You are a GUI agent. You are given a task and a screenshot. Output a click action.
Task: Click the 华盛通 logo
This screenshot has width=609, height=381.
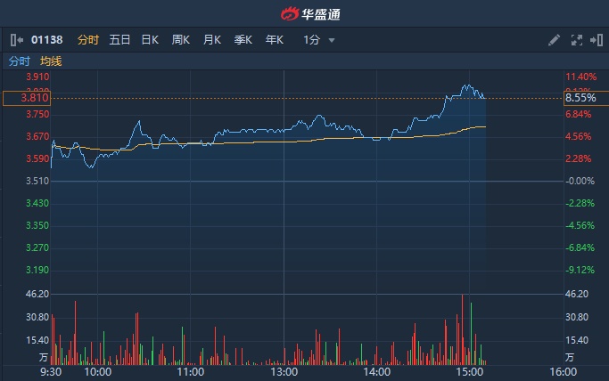304,13
